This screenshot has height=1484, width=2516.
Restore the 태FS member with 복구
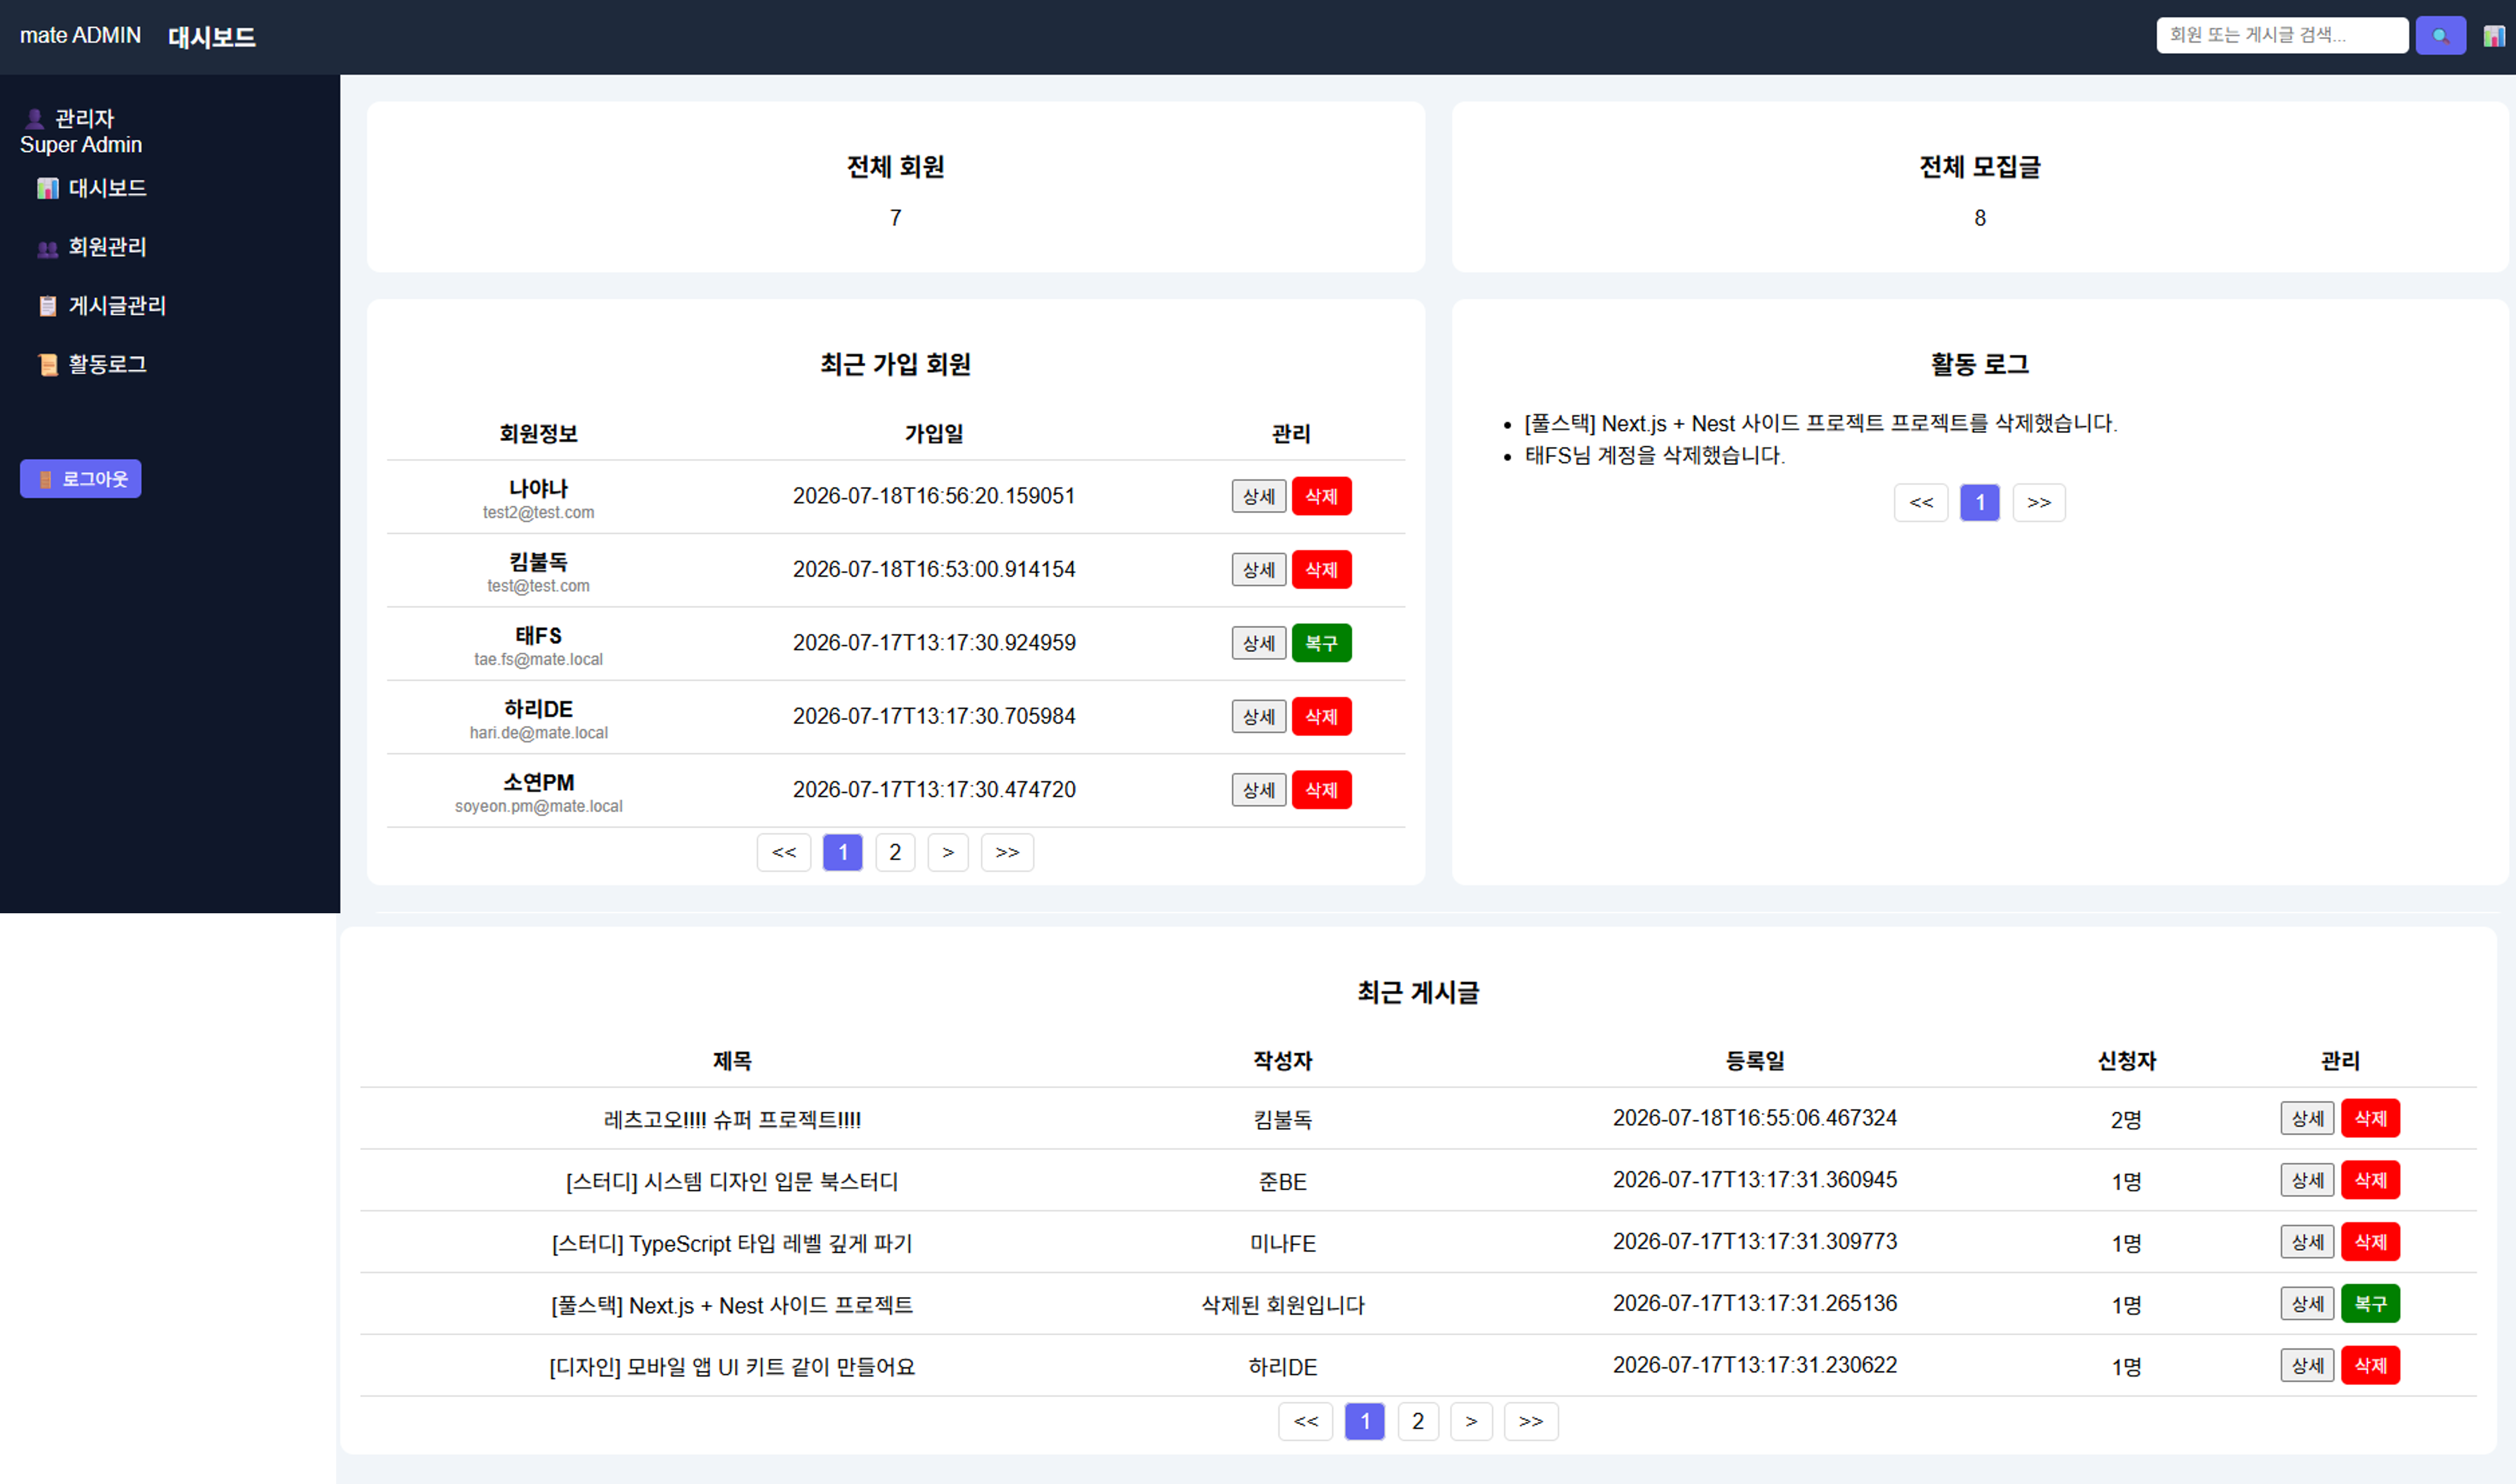[1320, 643]
